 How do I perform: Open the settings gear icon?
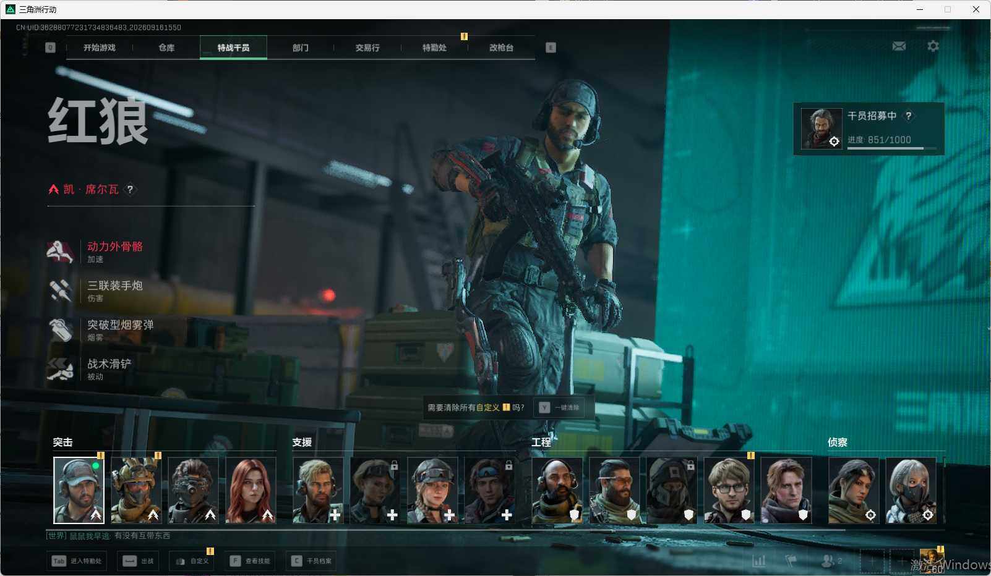(933, 46)
